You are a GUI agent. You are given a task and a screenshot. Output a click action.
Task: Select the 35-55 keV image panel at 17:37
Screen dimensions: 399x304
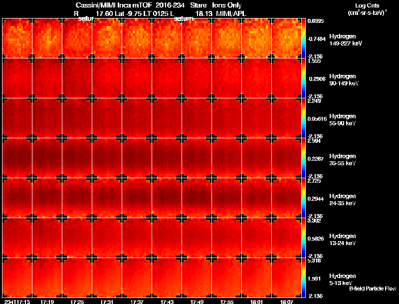137,158
